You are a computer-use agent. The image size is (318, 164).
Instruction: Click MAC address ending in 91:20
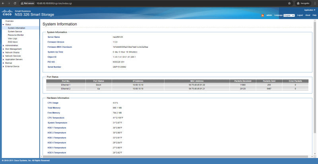pos(197,85)
